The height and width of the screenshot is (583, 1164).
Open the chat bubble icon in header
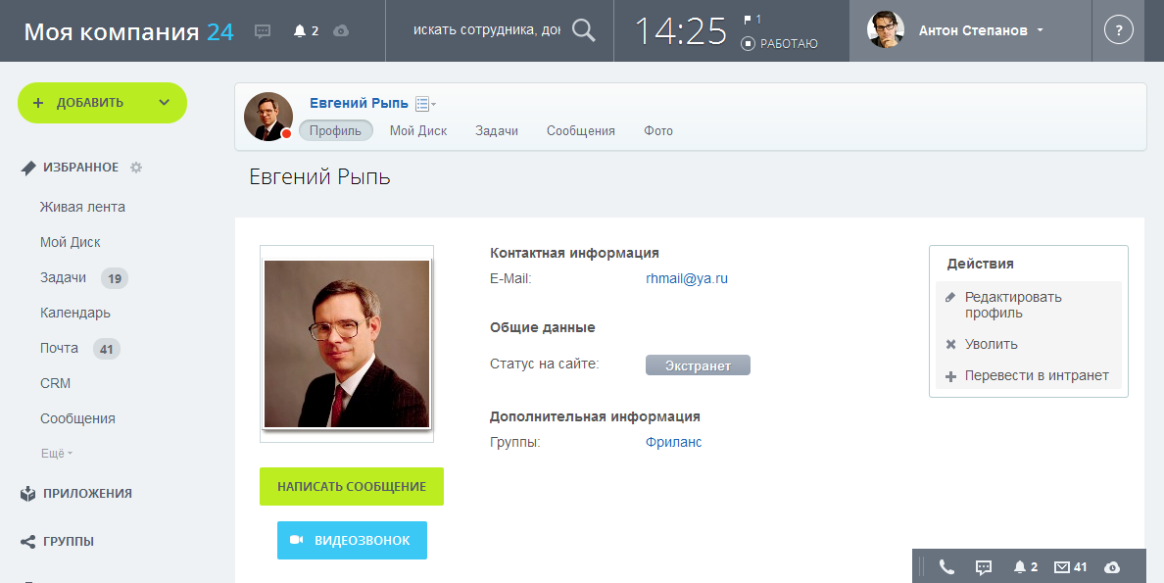[262, 31]
